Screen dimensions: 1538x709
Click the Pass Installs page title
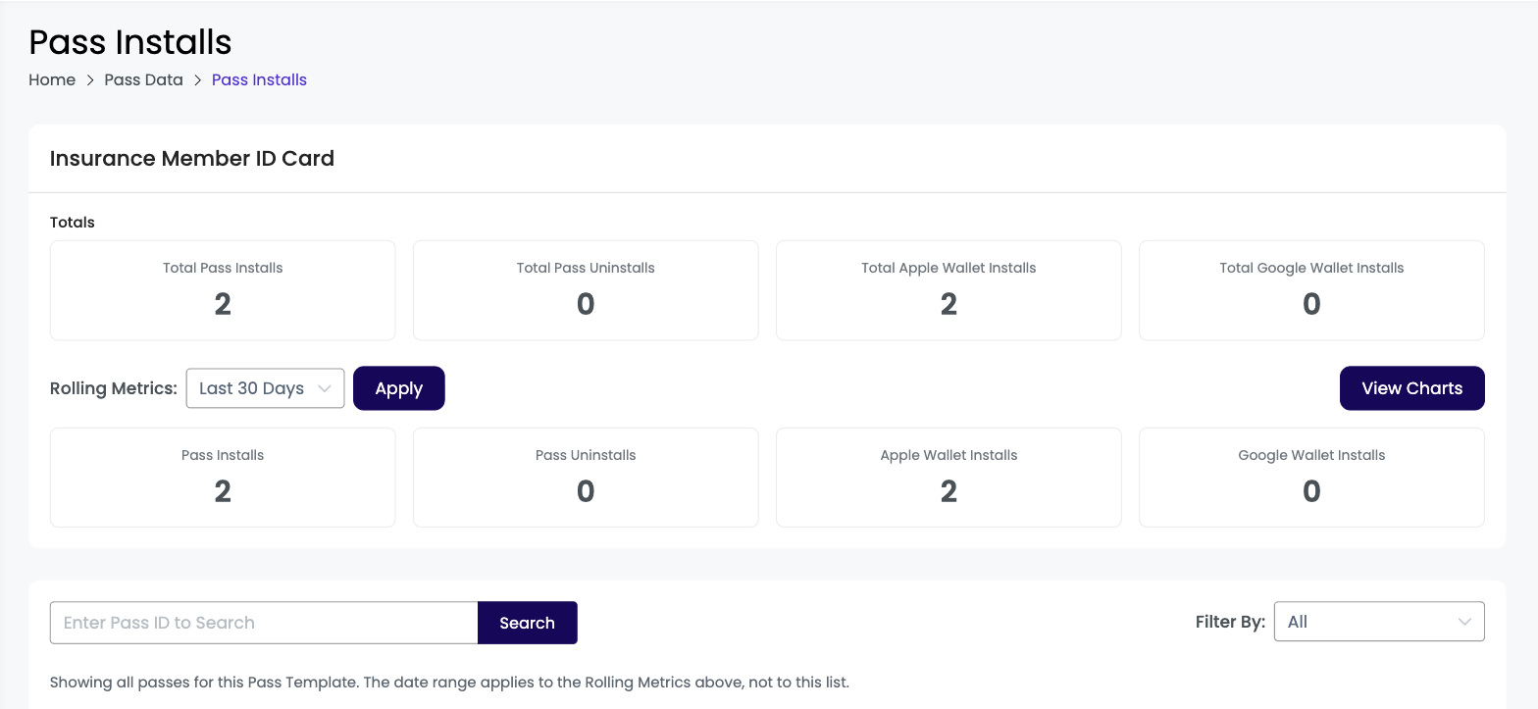coord(130,42)
